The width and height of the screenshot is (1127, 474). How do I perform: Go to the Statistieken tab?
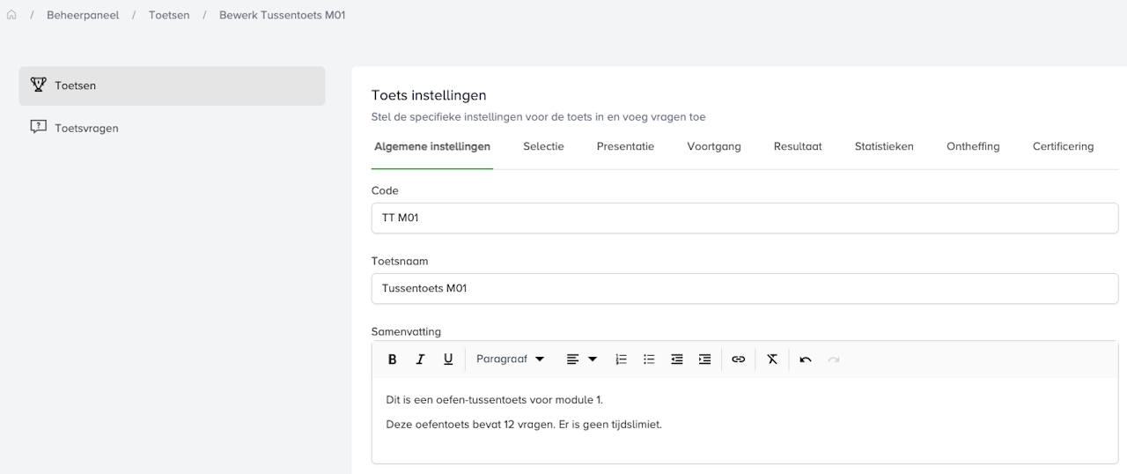[x=884, y=147]
